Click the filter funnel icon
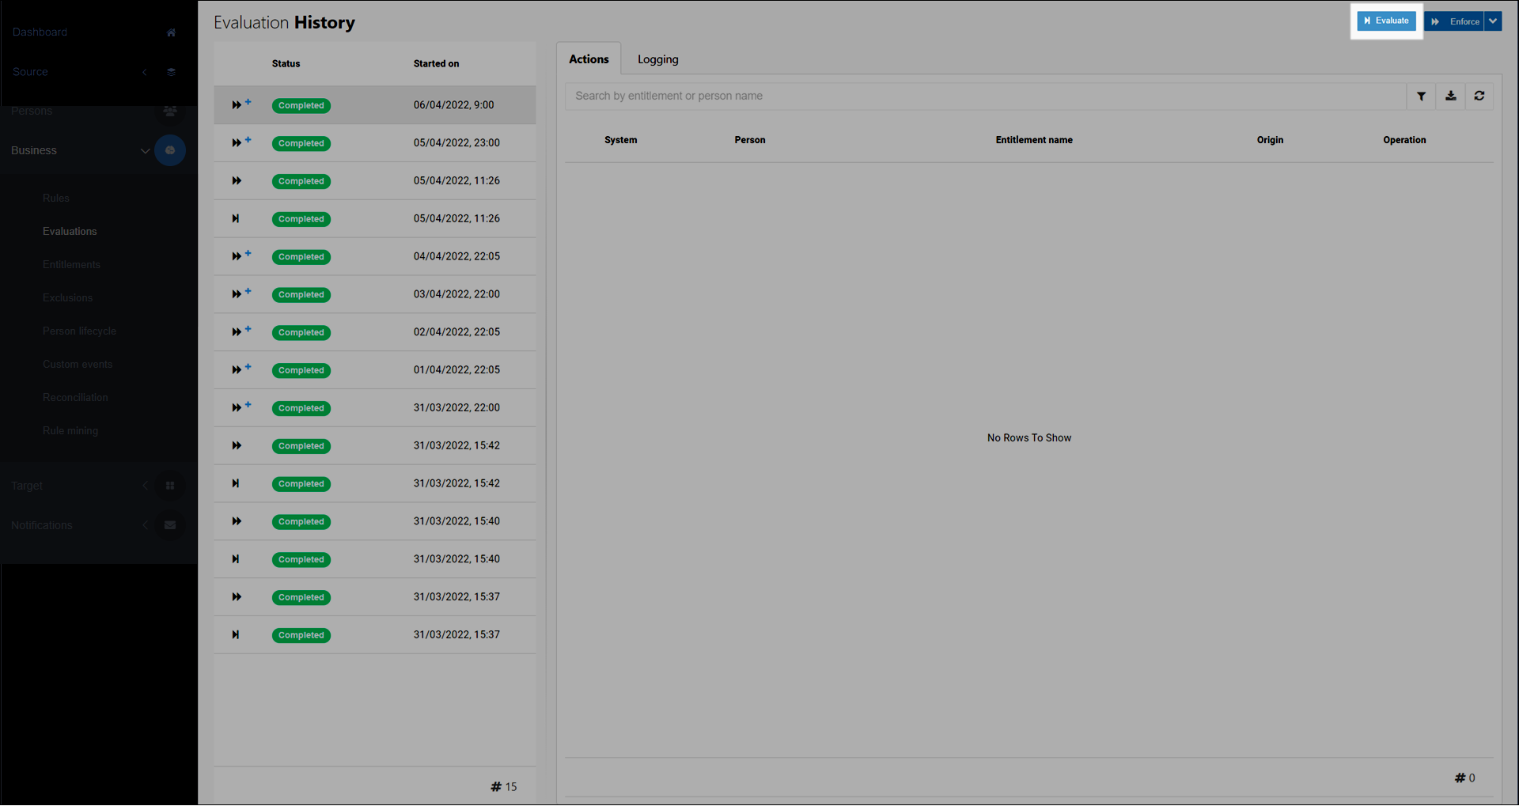 click(x=1421, y=96)
